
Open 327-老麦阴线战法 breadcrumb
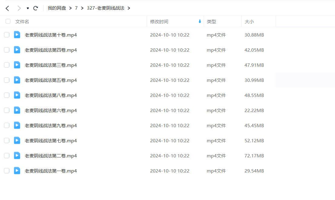106,8
